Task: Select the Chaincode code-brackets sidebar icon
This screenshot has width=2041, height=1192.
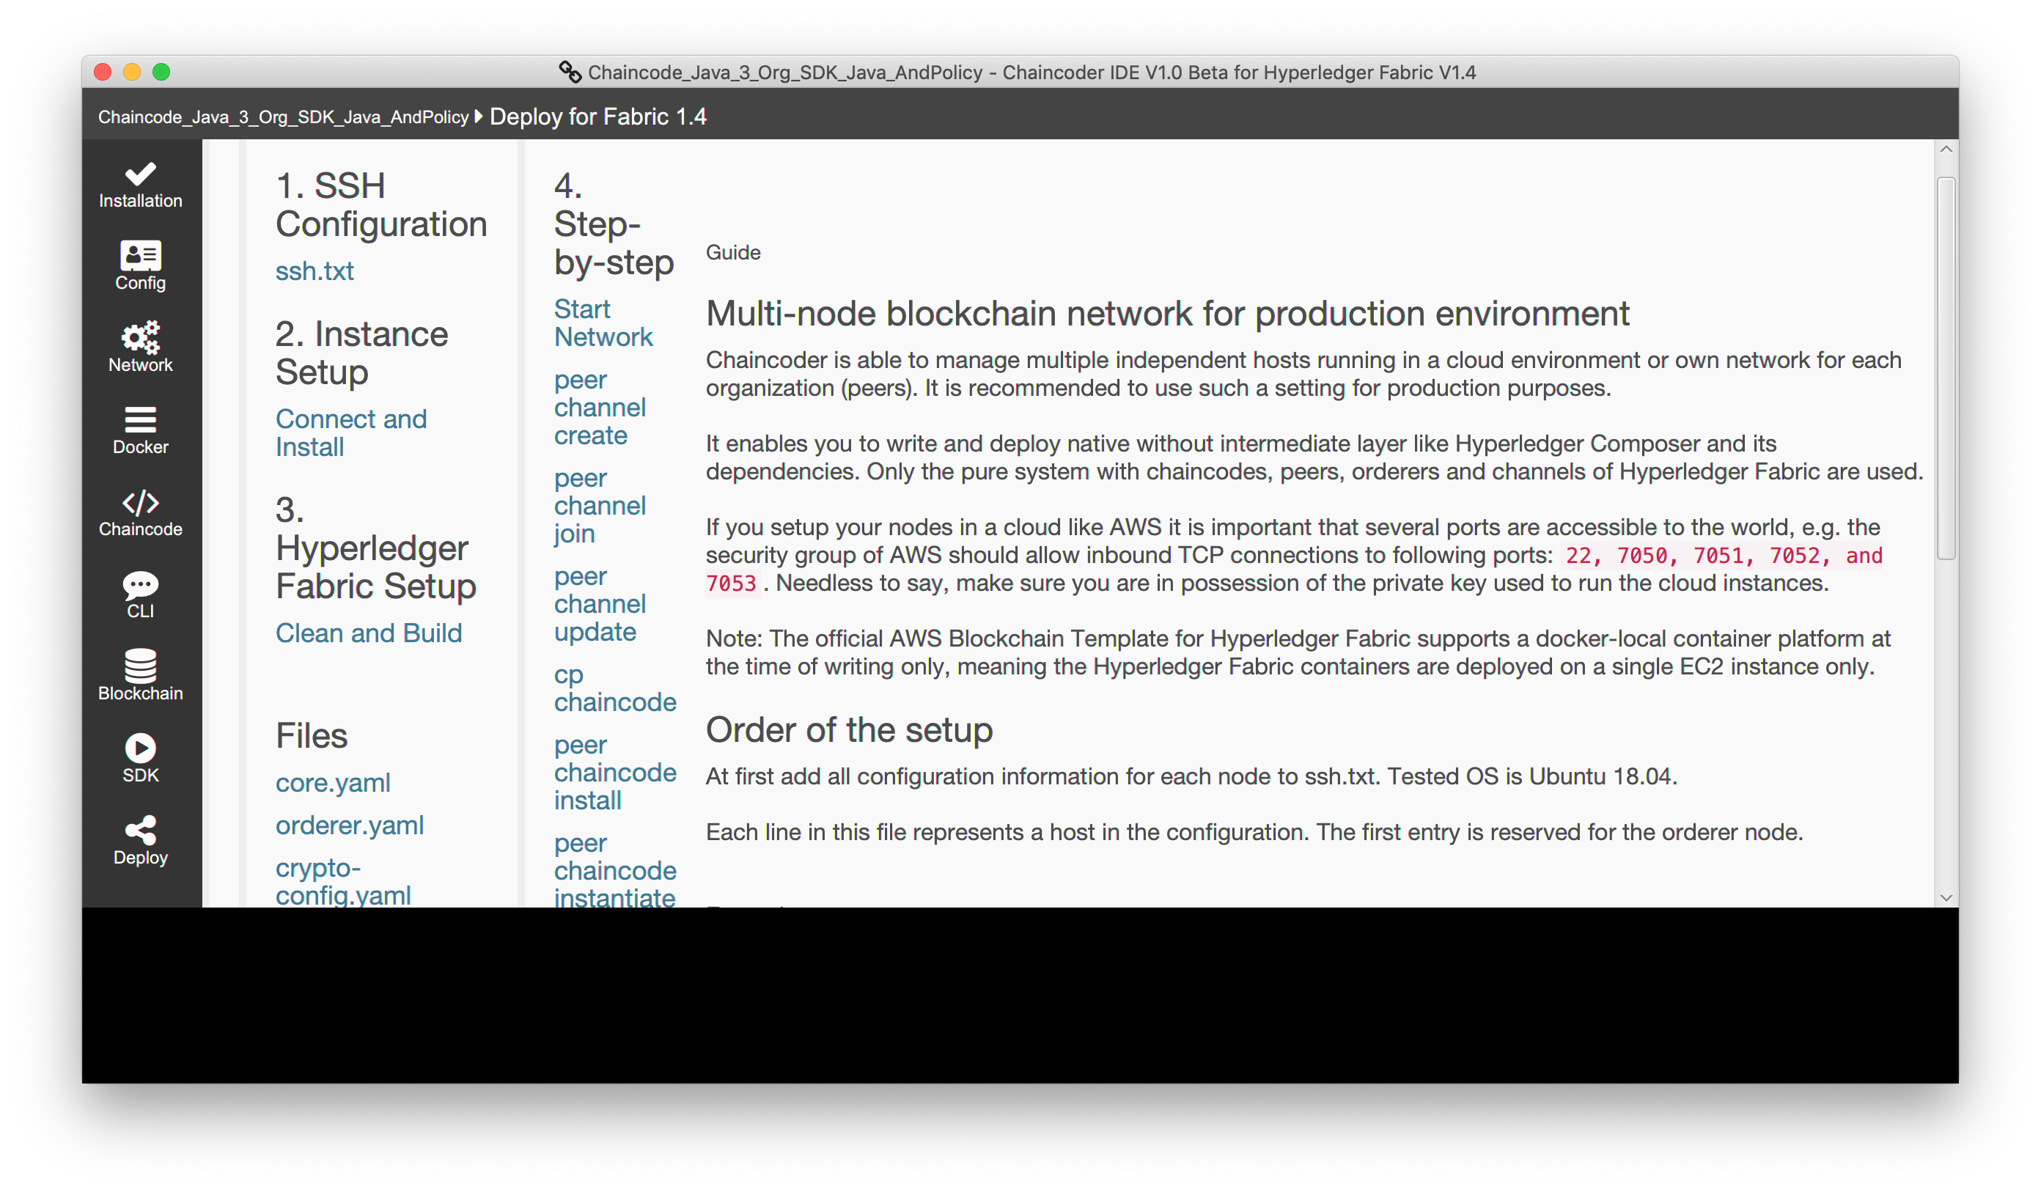Action: click(140, 503)
